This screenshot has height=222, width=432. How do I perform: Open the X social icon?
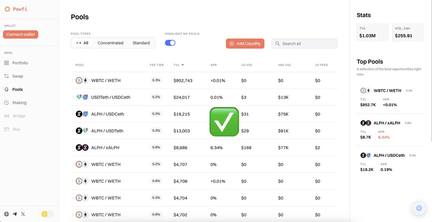[x=23, y=214]
